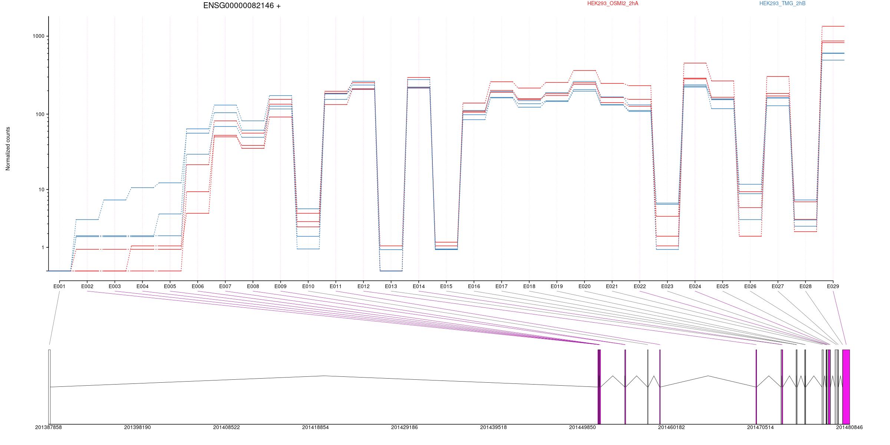
Task: Click the white first exon box in gene model
Action: tap(49, 387)
